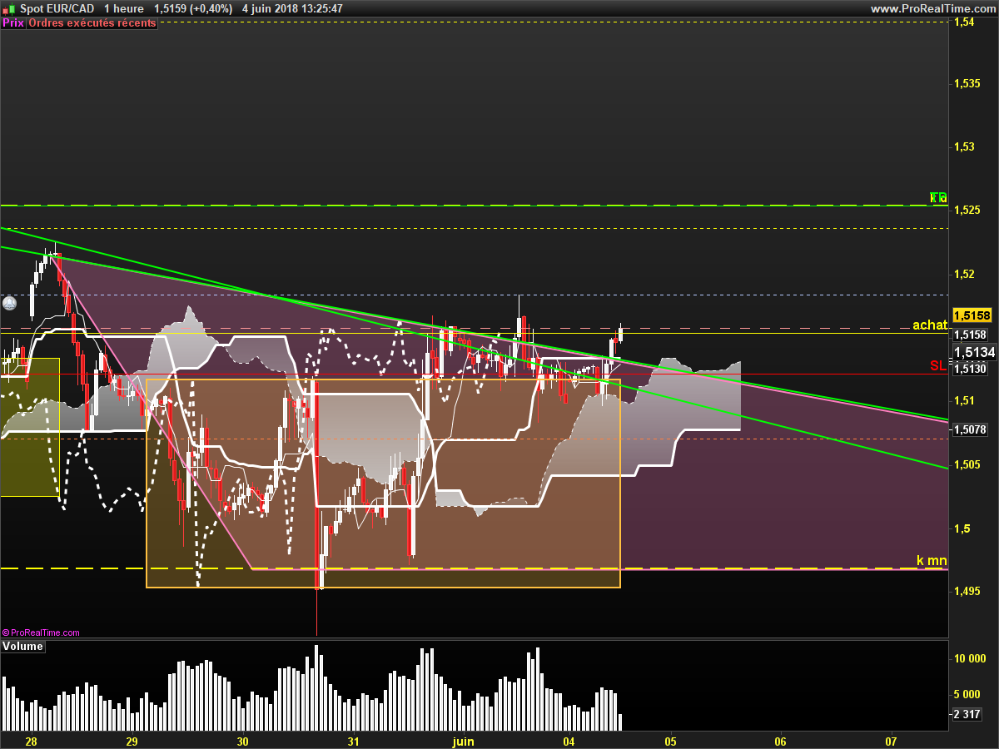Click date axis label 07
The image size is (999, 749).
click(892, 741)
